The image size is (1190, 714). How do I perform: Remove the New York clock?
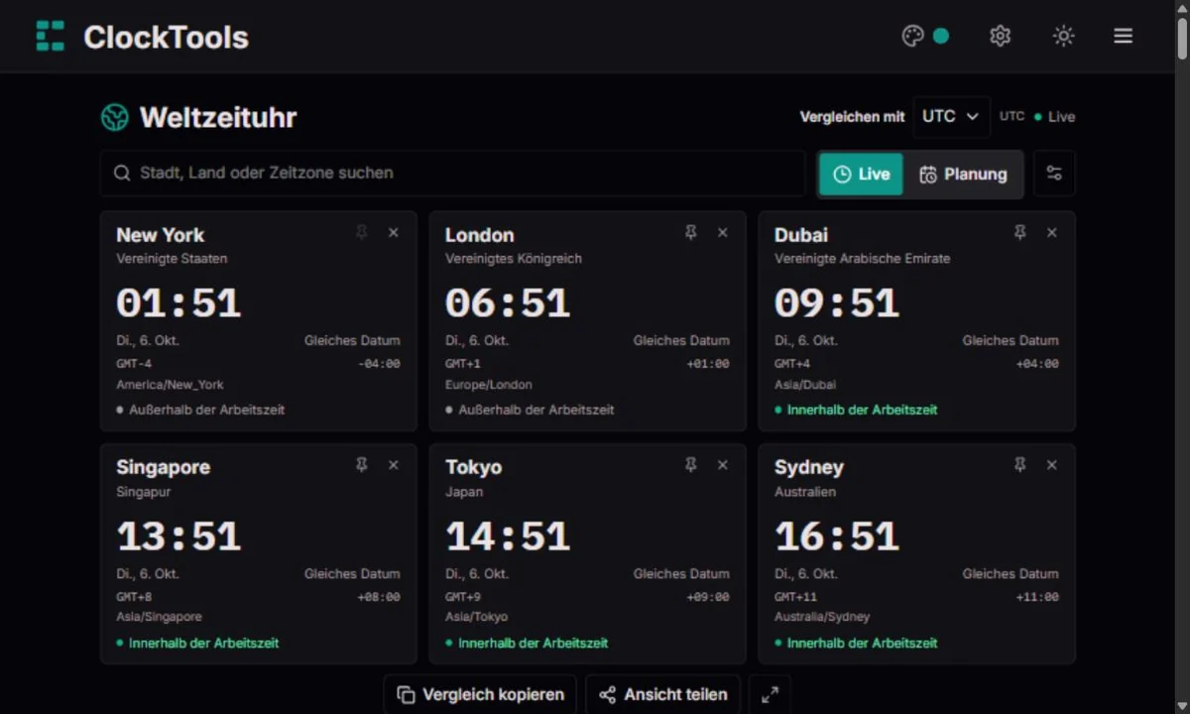(x=394, y=232)
